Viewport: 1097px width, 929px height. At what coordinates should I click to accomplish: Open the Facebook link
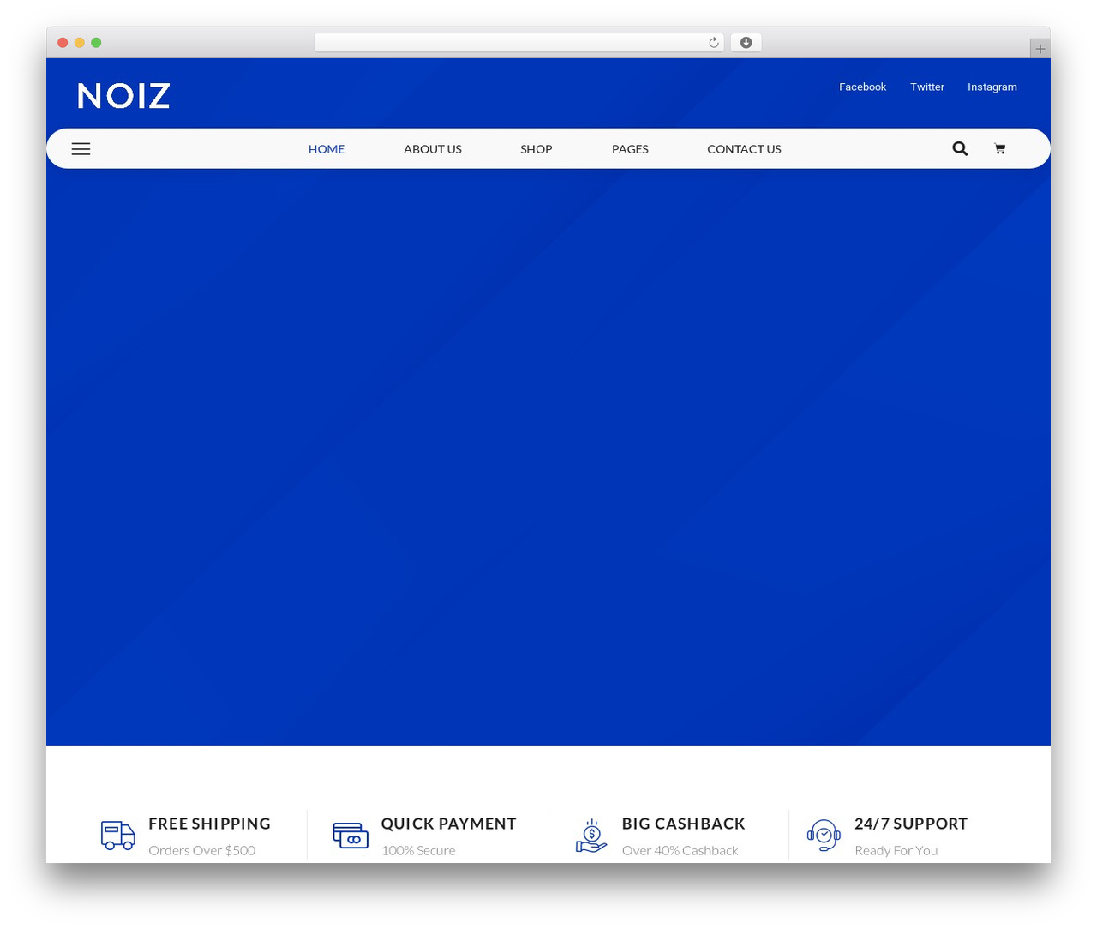[862, 87]
